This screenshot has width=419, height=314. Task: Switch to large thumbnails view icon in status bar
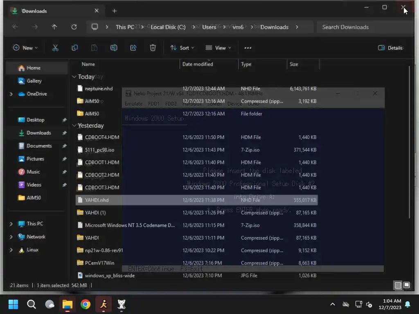pos(407,285)
